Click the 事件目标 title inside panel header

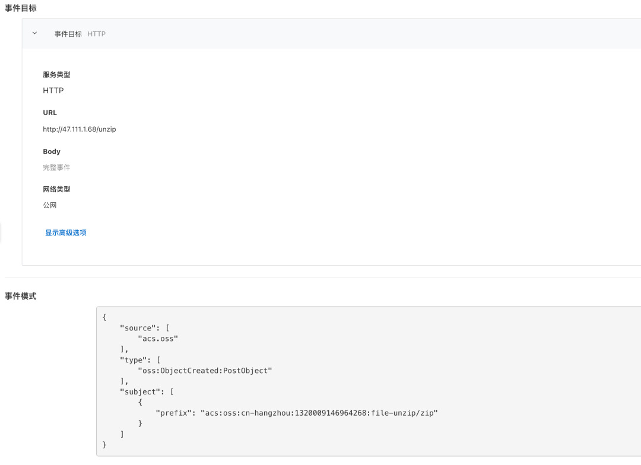pyautogui.click(x=68, y=34)
